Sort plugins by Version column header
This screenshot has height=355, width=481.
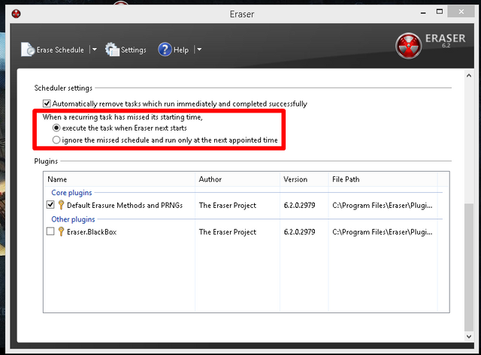click(x=304, y=179)
